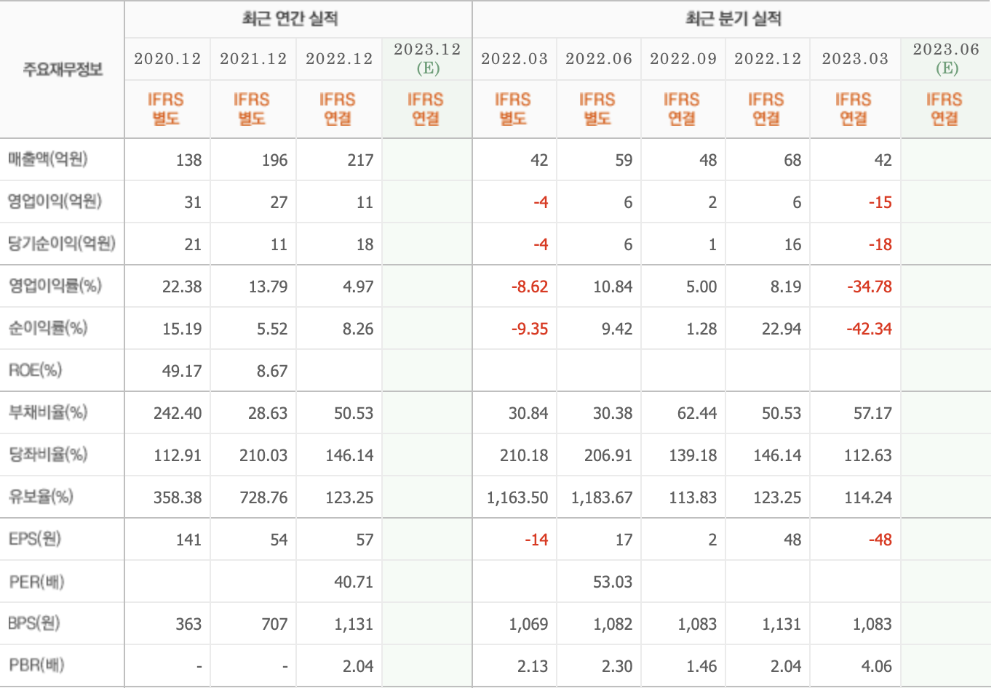Click the 당기순이익 value 16
The image size is (994, 688).
[792, 244]
